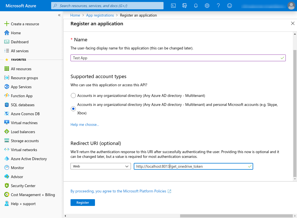Click the App Services globe icon
Viewport: 297px width, 218px height.
click(7, 87)
